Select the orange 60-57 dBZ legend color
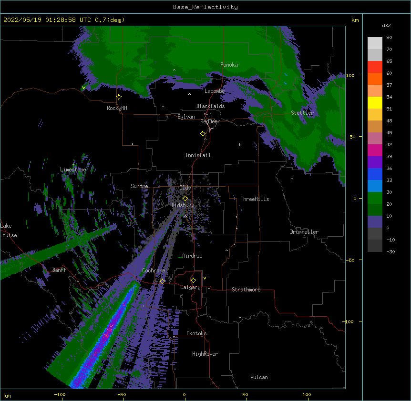This screenshot has width=411, height=401. [x=375, y=79]
